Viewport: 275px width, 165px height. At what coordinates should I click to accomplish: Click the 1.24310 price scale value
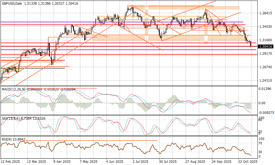pos(265,80)
